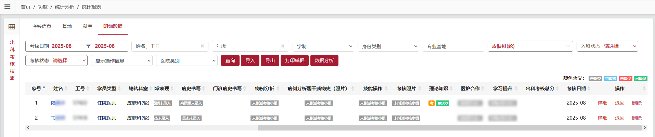
Task: Open 功能 breadcrumb link
Action: [x=43, y=7]
